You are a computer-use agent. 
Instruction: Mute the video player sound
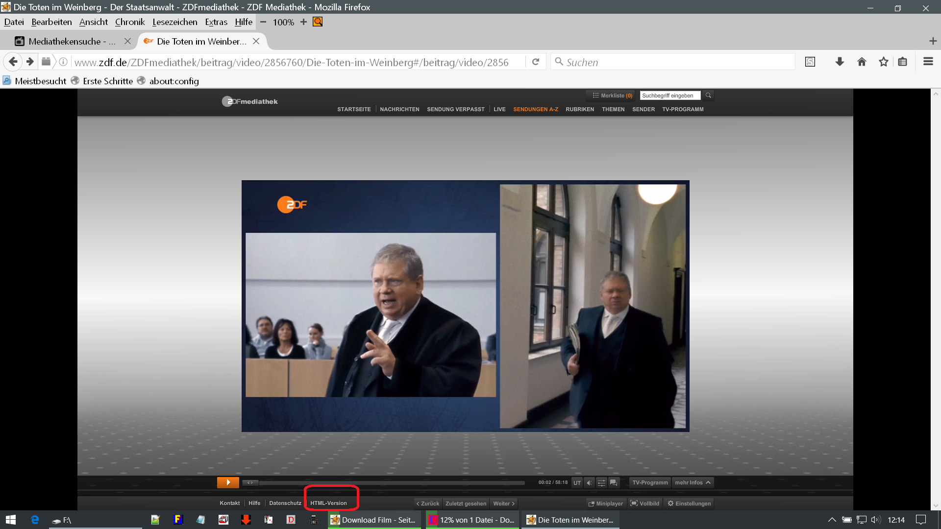590,483
